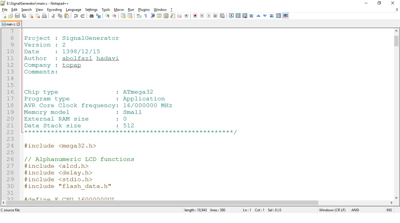Close the main.c tab
The image size is (400, 223).
pos(18,24)
